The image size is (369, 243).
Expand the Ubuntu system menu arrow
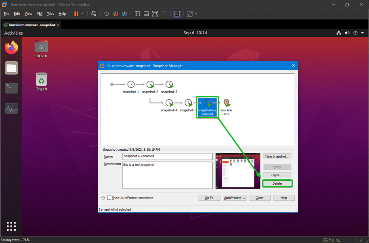pos(363,33)
